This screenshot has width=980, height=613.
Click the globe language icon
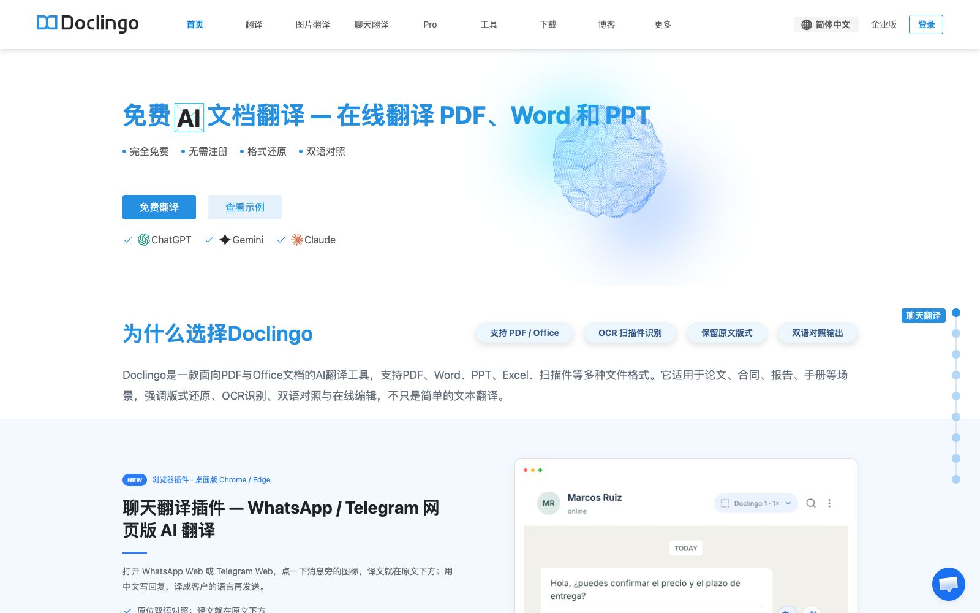click(x=807, y=25)
